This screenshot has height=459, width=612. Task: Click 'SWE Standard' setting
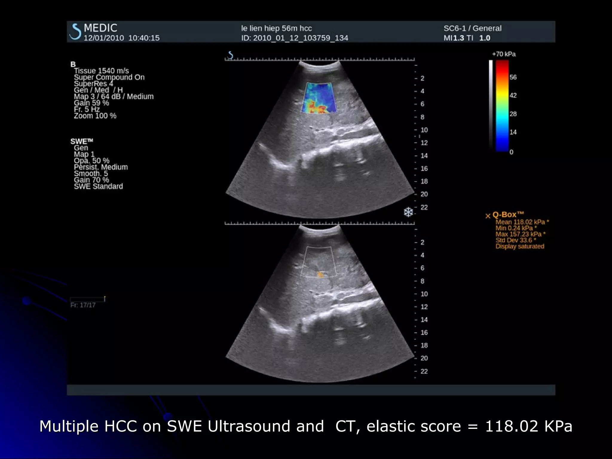(98, 186)
